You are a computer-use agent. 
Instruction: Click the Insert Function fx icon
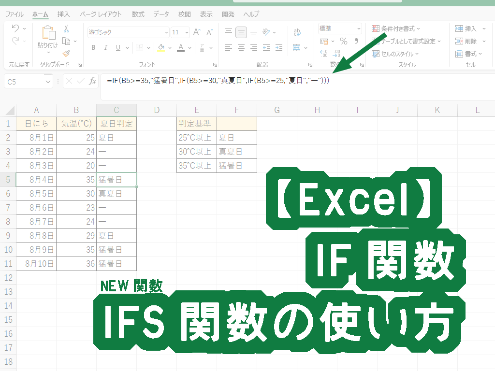(x=92, y=81)
